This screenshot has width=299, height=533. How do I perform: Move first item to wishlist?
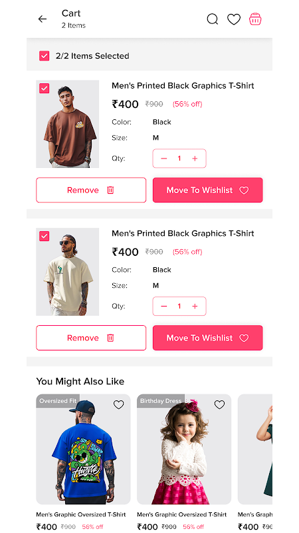coord(207,190)
